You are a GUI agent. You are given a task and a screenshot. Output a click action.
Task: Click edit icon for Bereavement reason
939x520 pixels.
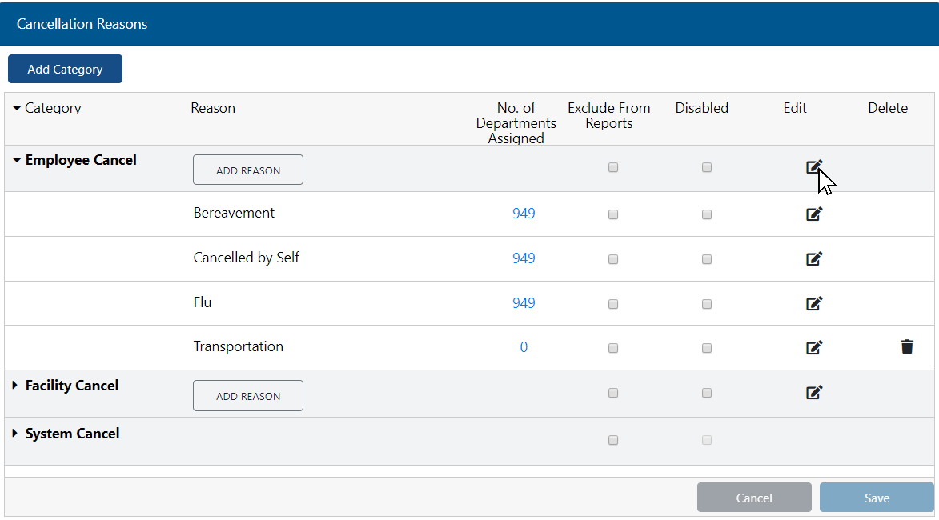pos(813,214)
